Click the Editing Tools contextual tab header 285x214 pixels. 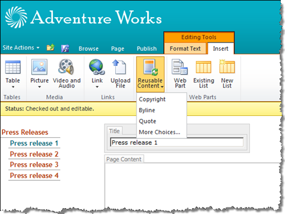pos(199,37)
